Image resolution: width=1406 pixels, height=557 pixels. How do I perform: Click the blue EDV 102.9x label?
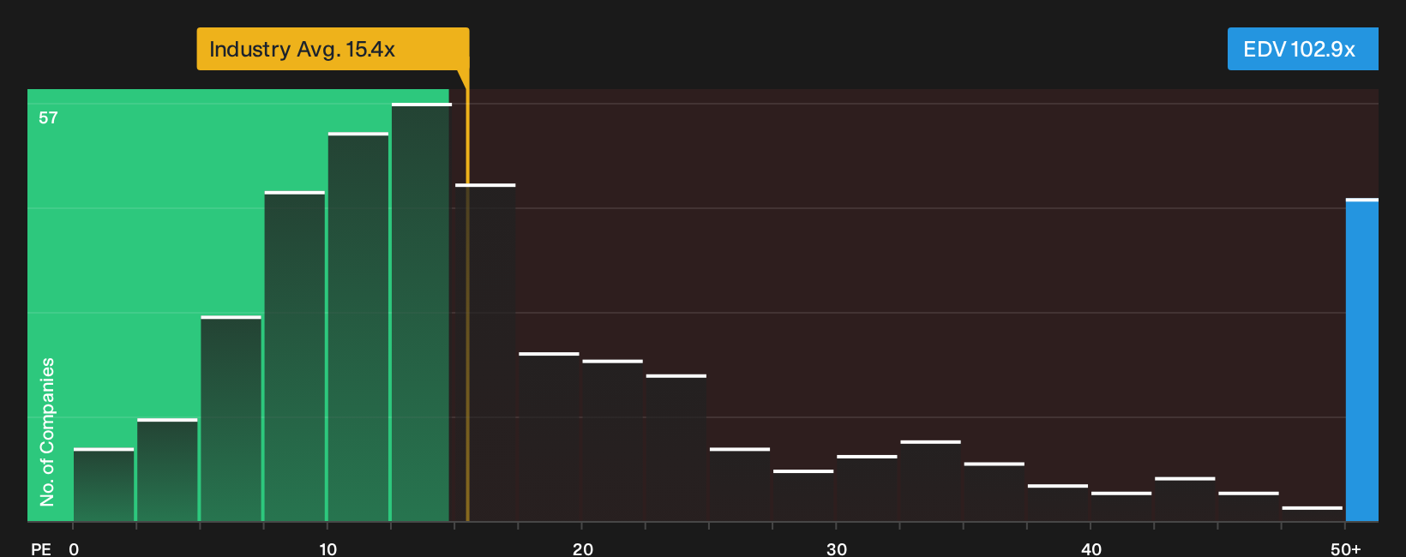[1302, 49]
